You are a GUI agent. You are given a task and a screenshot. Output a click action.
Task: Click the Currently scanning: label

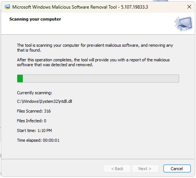tap(34, 93)
